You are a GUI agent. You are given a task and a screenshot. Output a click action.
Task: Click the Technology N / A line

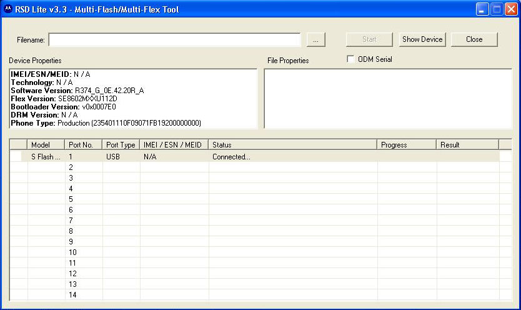coord(42,82)
